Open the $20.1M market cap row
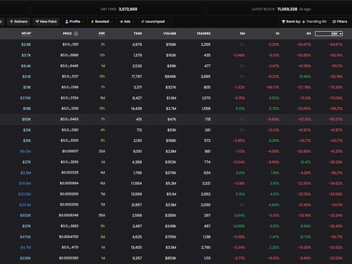The height and width of the screenshot is (264, 352). coord(25,205)
